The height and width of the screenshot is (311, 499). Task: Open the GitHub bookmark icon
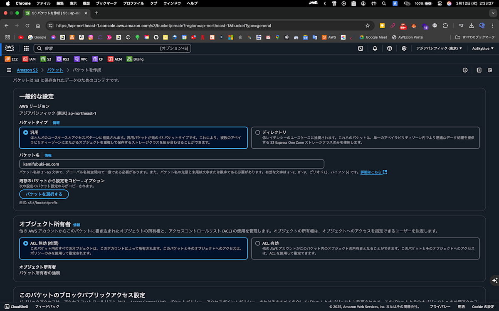pos(156,37)
